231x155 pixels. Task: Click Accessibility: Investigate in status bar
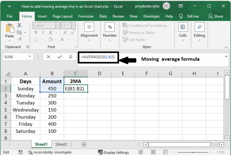(49, 152)
